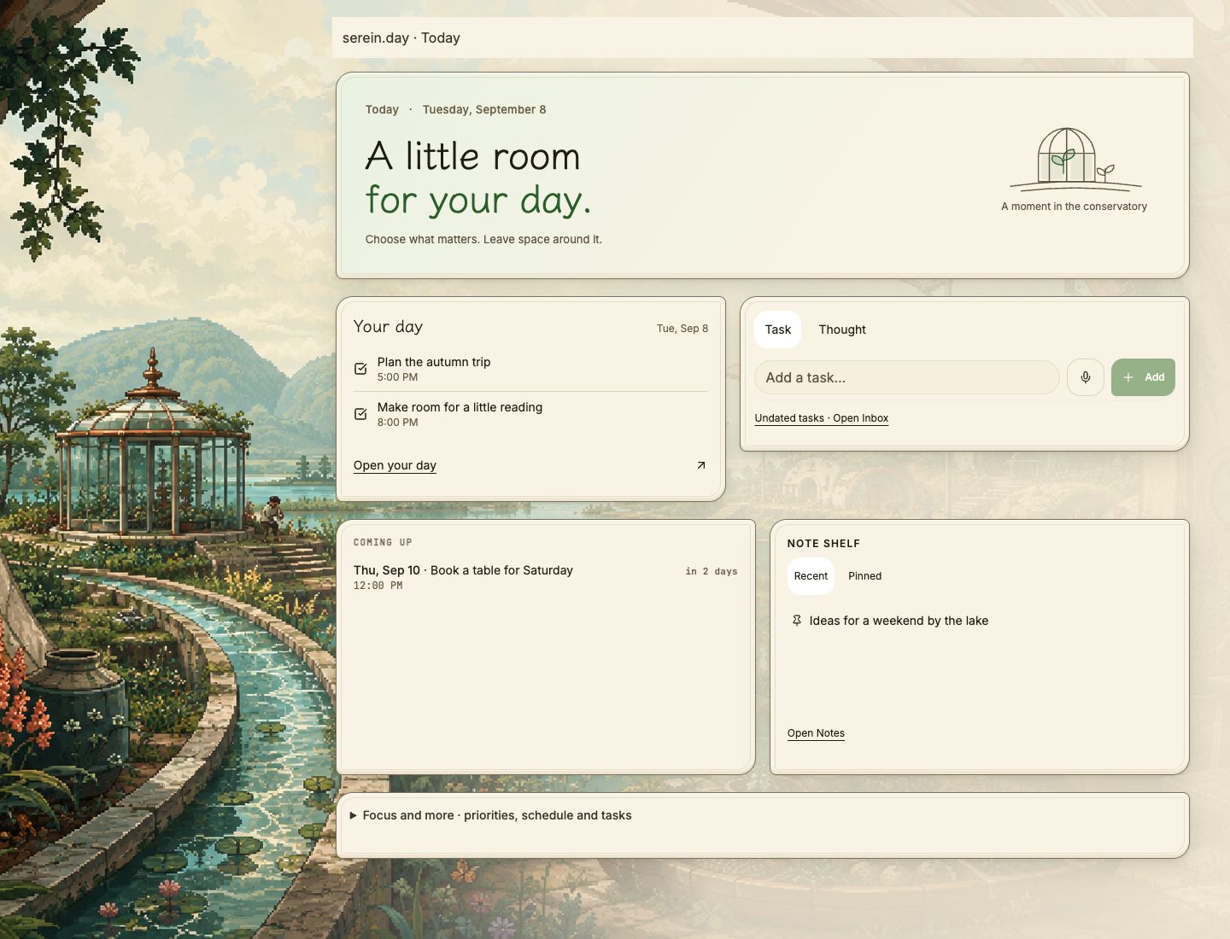This screenshot has width=1230, height=939.
Task: Follow the Undated tasks · Open Inbox link
Action: [x=822, y=418]
